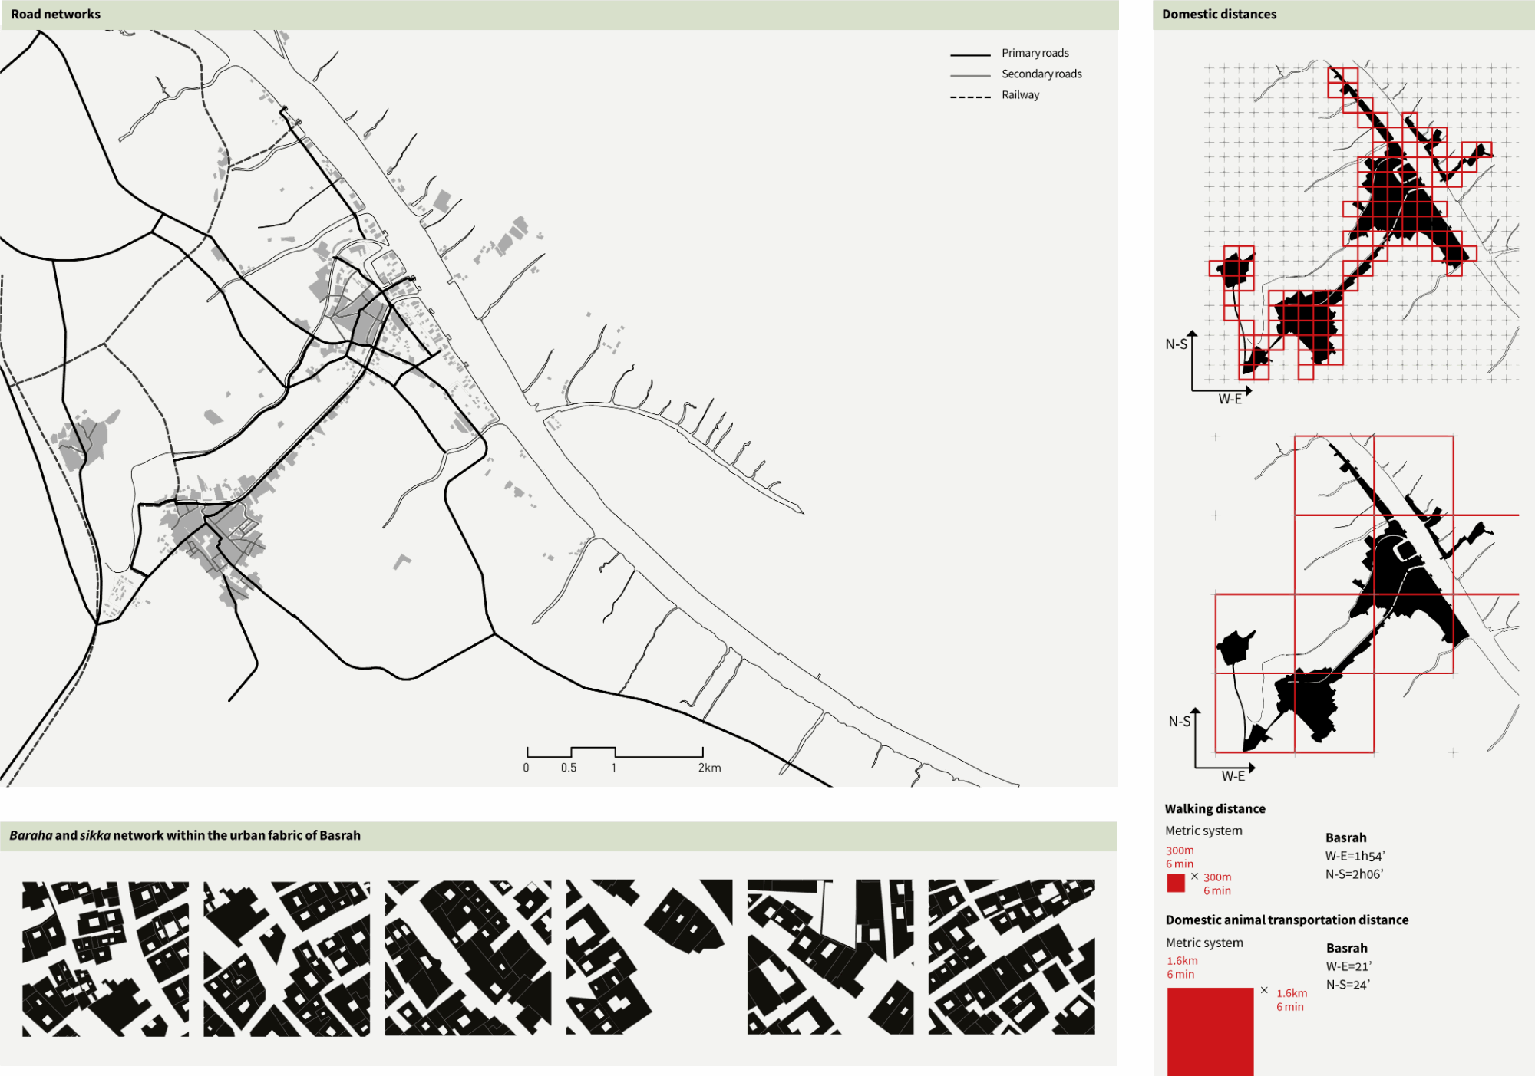Click the multiplication sign beside large red square

(1264, 990)
